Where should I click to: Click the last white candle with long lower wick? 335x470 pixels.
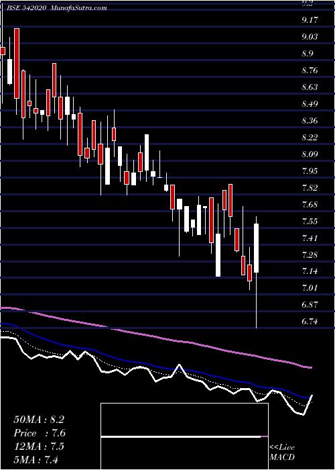tap(257, 271)
